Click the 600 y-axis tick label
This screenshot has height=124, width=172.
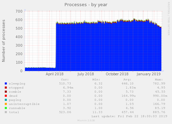19,20
